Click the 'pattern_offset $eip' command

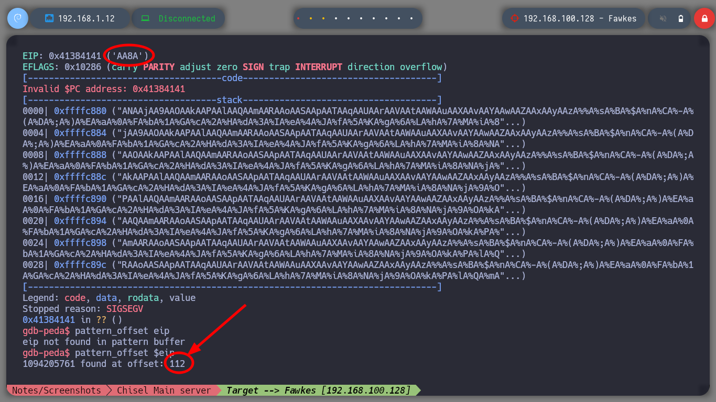coord(125,353)
